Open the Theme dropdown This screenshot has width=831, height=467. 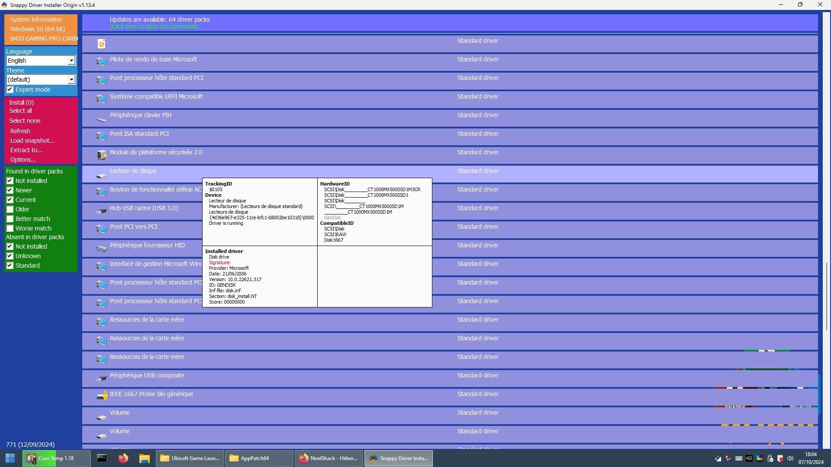(41, 80)
